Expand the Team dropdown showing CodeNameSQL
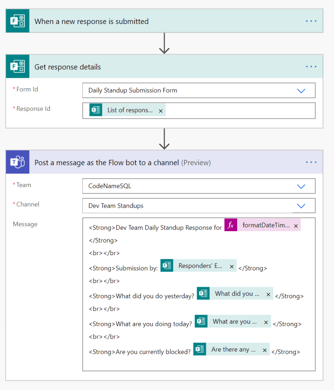 (301, 186)
